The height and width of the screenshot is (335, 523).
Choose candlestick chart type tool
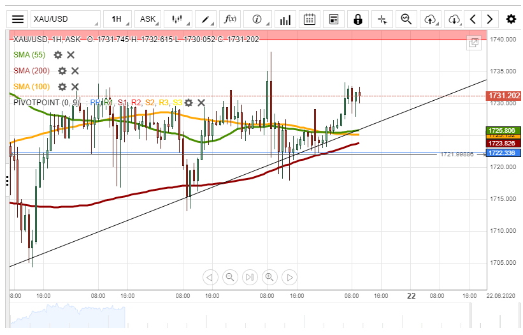pyautogui.click(x=178, y=19)
